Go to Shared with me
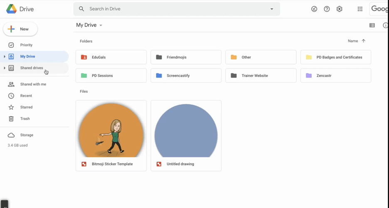 (34, 84)
